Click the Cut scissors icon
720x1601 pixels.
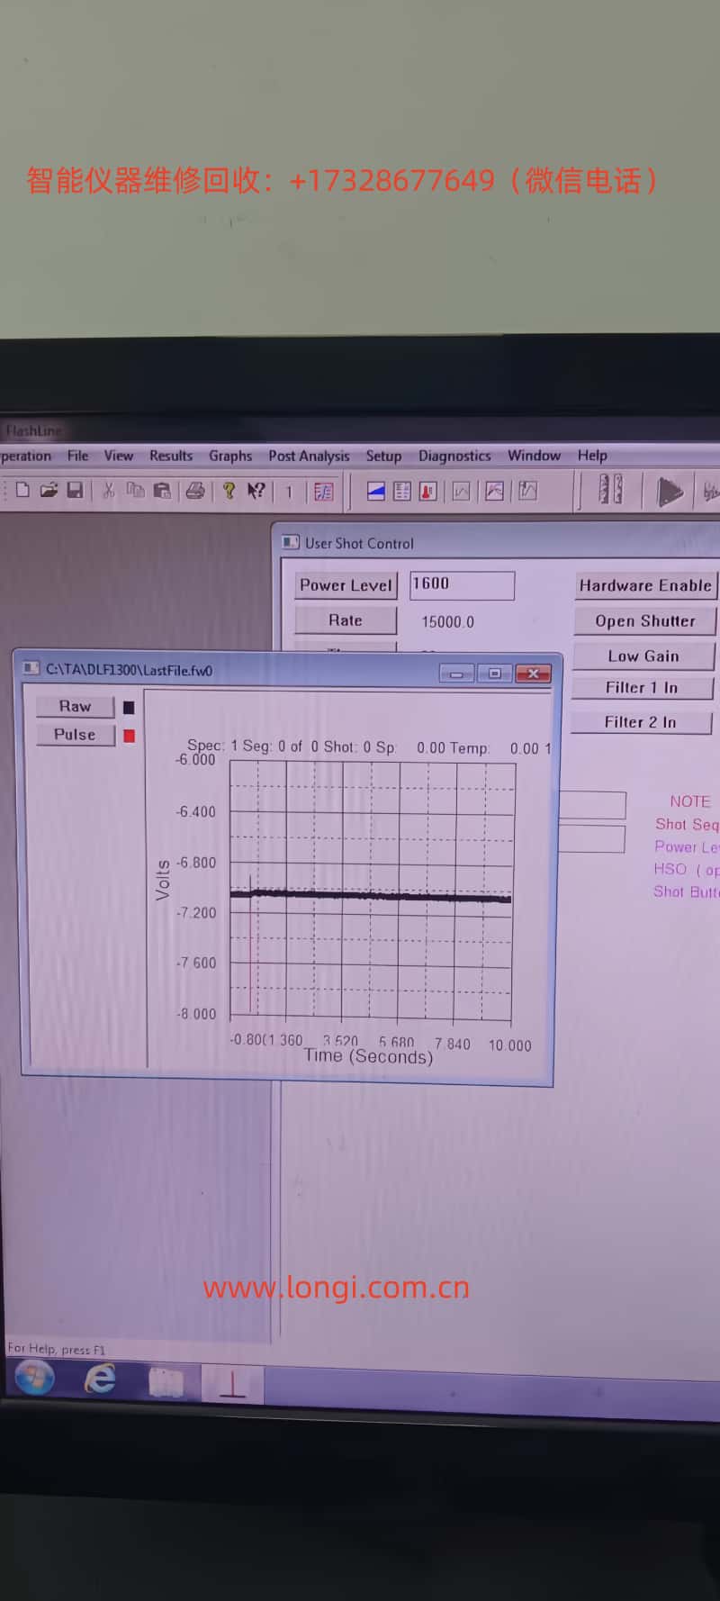108,490
